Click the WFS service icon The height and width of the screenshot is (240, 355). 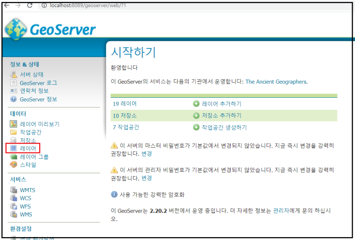(x=14, y=206)
